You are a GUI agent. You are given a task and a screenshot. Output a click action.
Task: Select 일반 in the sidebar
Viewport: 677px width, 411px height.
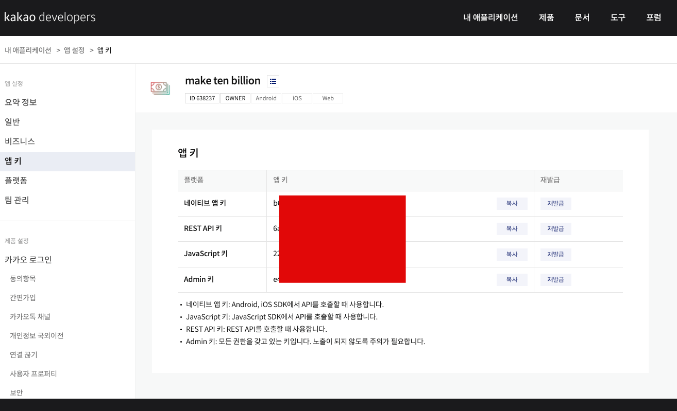coord(67,122)
